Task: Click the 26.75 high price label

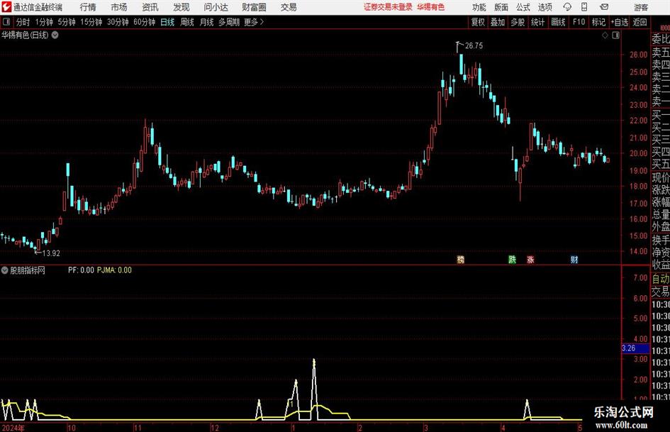Action: pyautogui.click(x=474, y=45)
